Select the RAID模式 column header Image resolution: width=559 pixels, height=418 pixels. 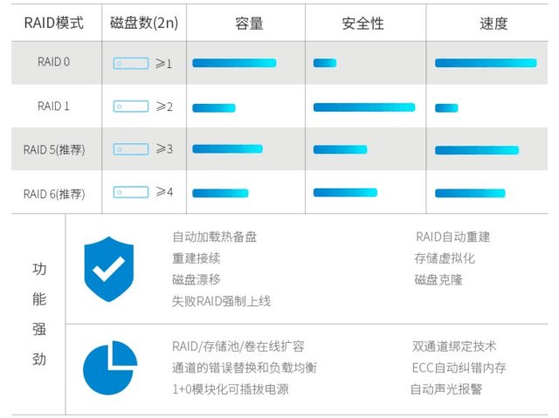(54, 24)
